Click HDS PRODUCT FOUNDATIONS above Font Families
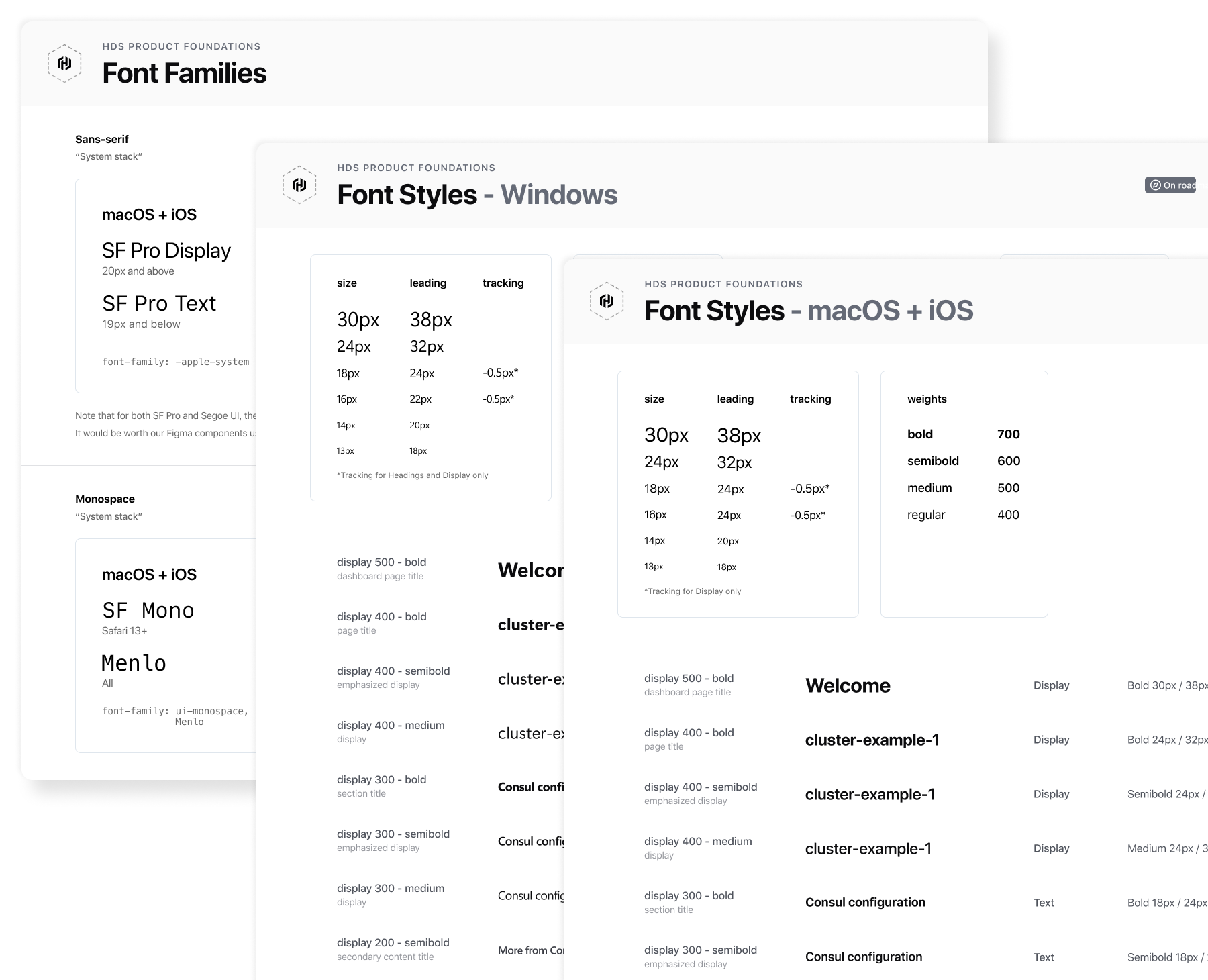The width and height of the screenshot is (1208, 980). pyautogui.click(x=181, y=46)
